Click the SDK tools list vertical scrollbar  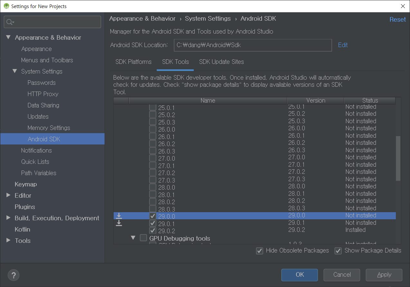tap(398, 158)
